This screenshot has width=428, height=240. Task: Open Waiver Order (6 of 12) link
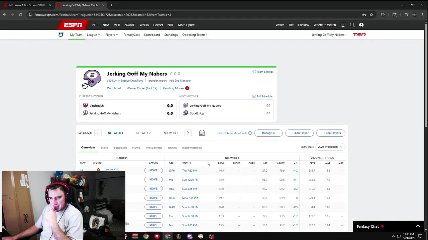click(x=142, y=88)
